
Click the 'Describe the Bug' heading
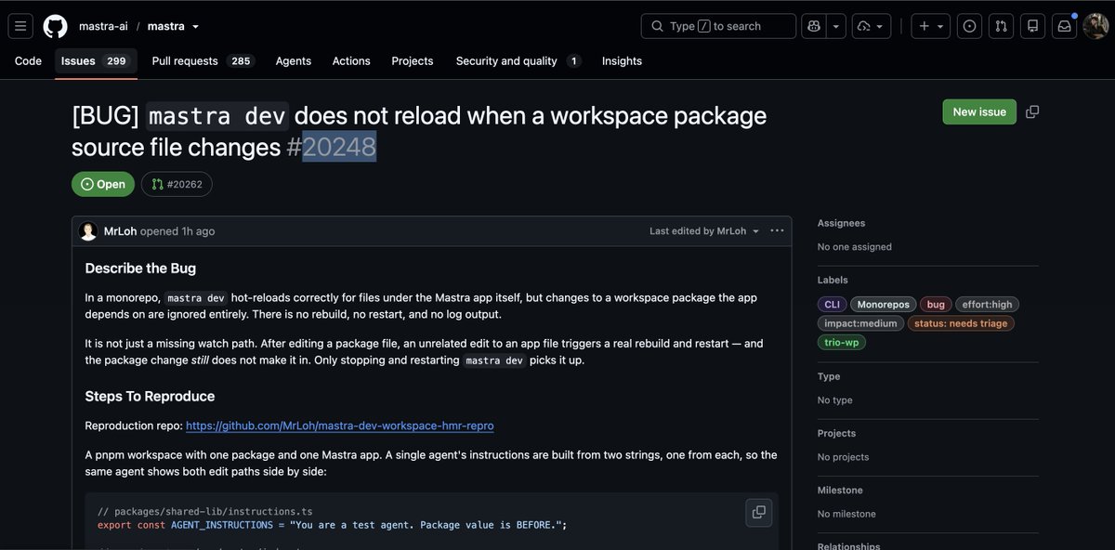click(x=140, y=268)
